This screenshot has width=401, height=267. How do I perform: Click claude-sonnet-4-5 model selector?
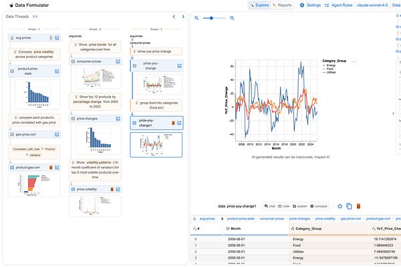[x=372, y=5]
